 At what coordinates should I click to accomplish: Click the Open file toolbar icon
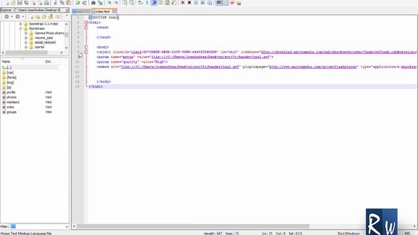coord(13,3)
